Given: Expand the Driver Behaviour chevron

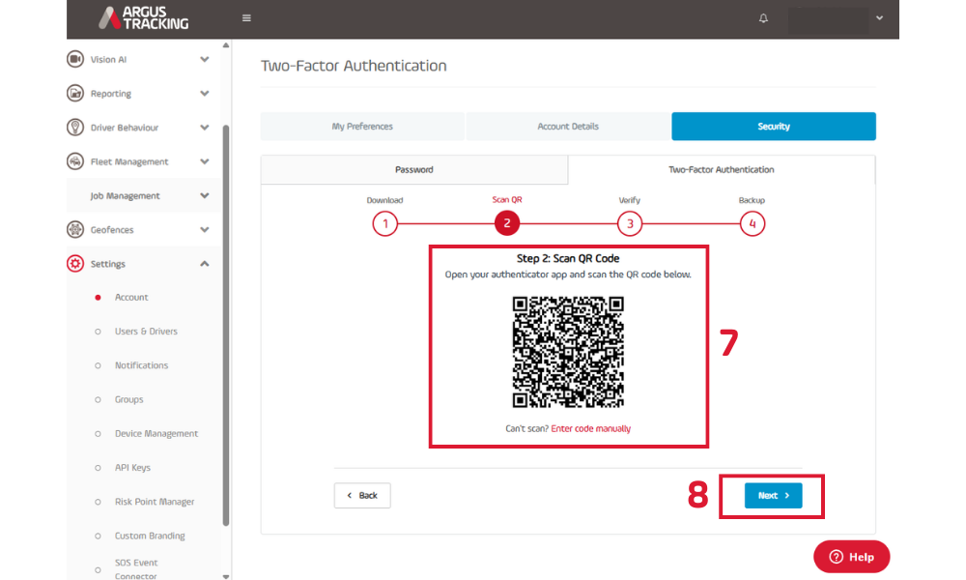Looking at the screenshot, I should pyautogui.click(x=205, y=127).
